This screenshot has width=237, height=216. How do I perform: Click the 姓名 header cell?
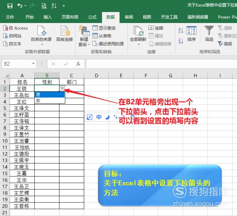coord(22,82)
